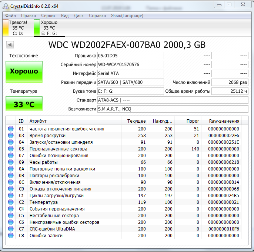Viewport: 254px width, 252px height.
Task: Click status circle for Запуски/остановки шпинделя
Action: 11,142
